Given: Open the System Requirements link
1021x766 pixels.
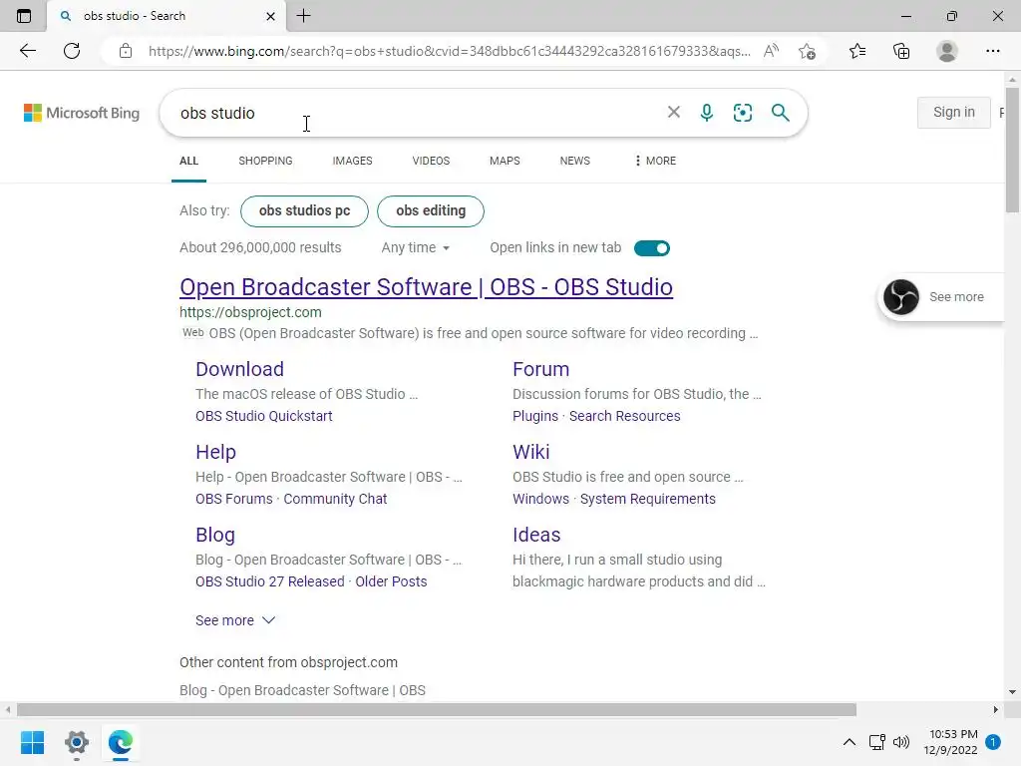Looking at the screenshot, I should tap(648, 499).
